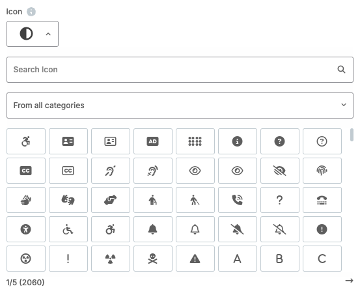The height and width of the screenshot is (297, 360).
Task: Select the skull and crossbones icon
Action: [x=153, y=259]
